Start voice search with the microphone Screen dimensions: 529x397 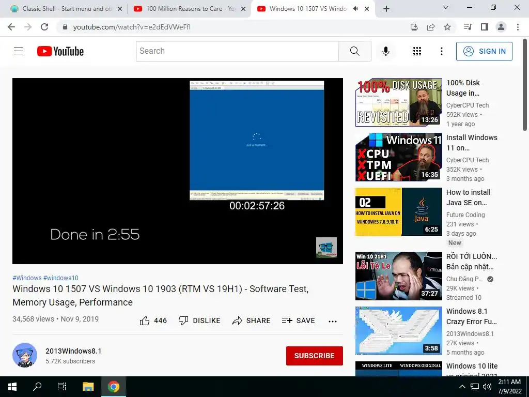(x=385, y=51)
